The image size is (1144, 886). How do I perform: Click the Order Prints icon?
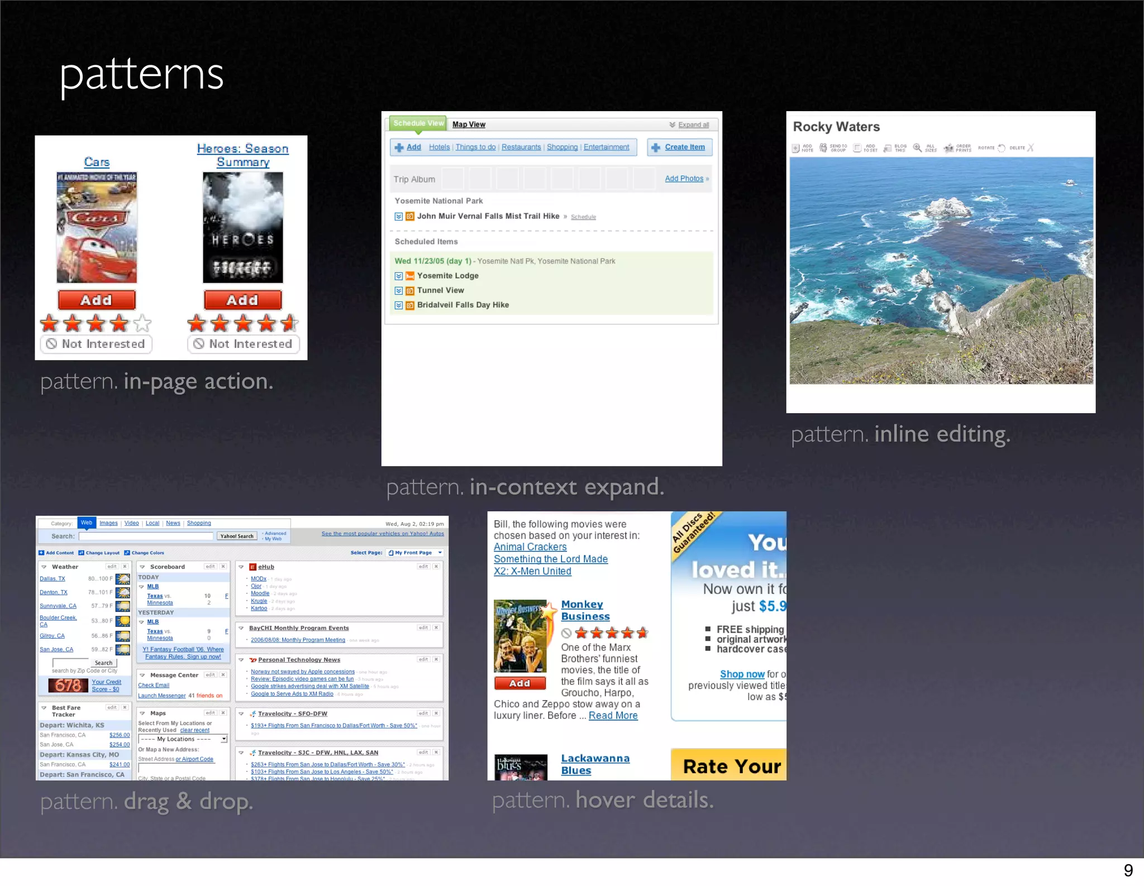948,148
